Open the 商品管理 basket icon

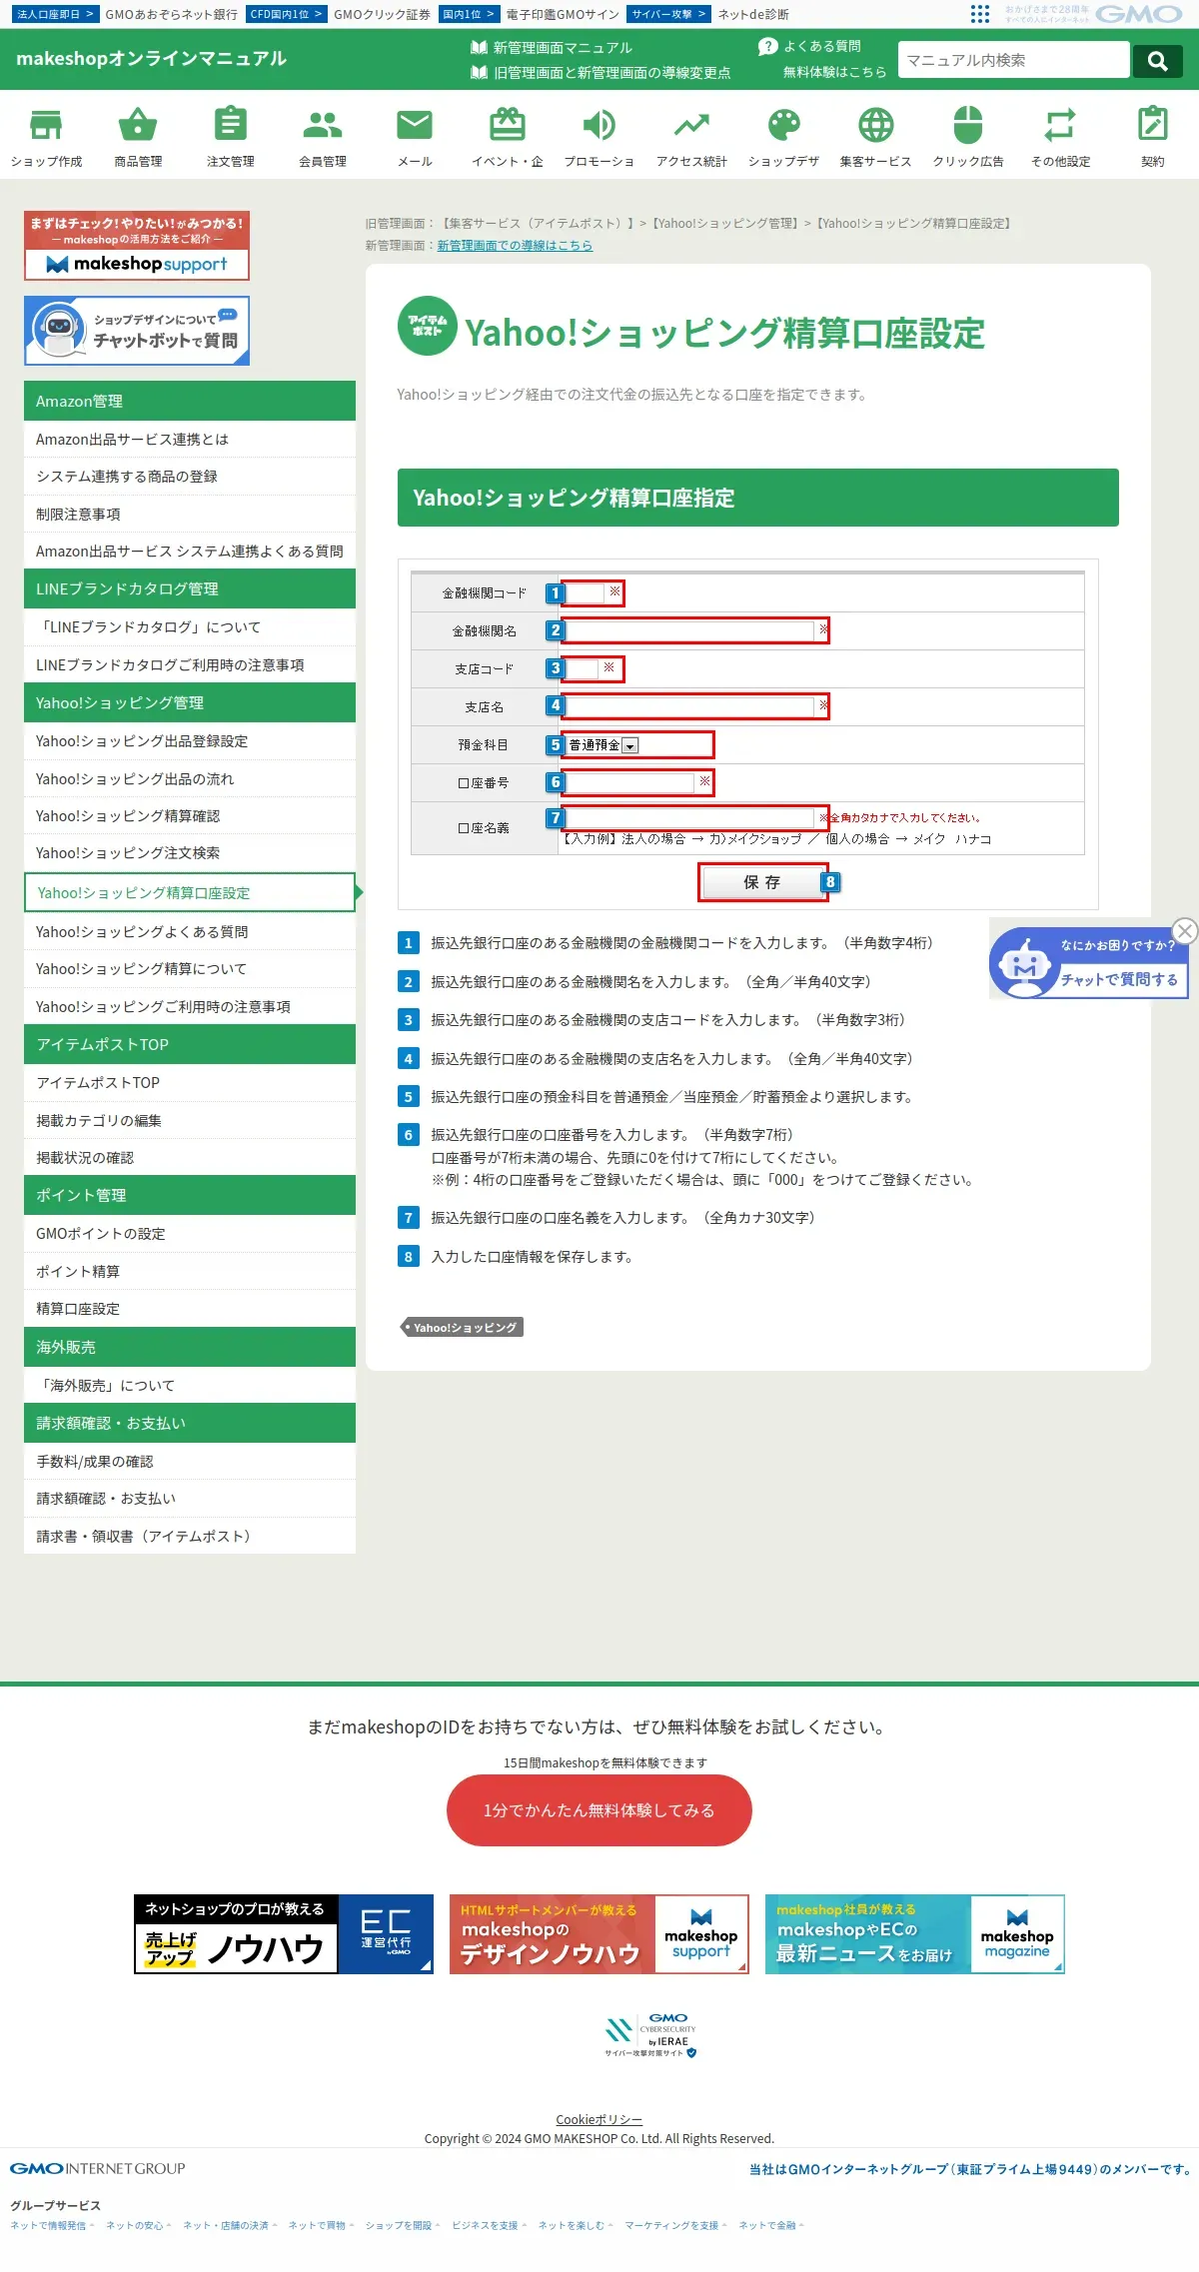pos(138,126)
